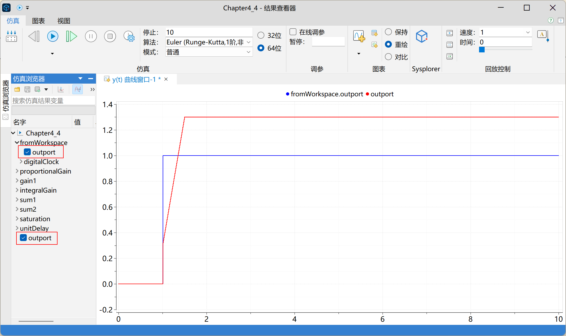Expand the proportionalGain tree node

coord(17,171)
